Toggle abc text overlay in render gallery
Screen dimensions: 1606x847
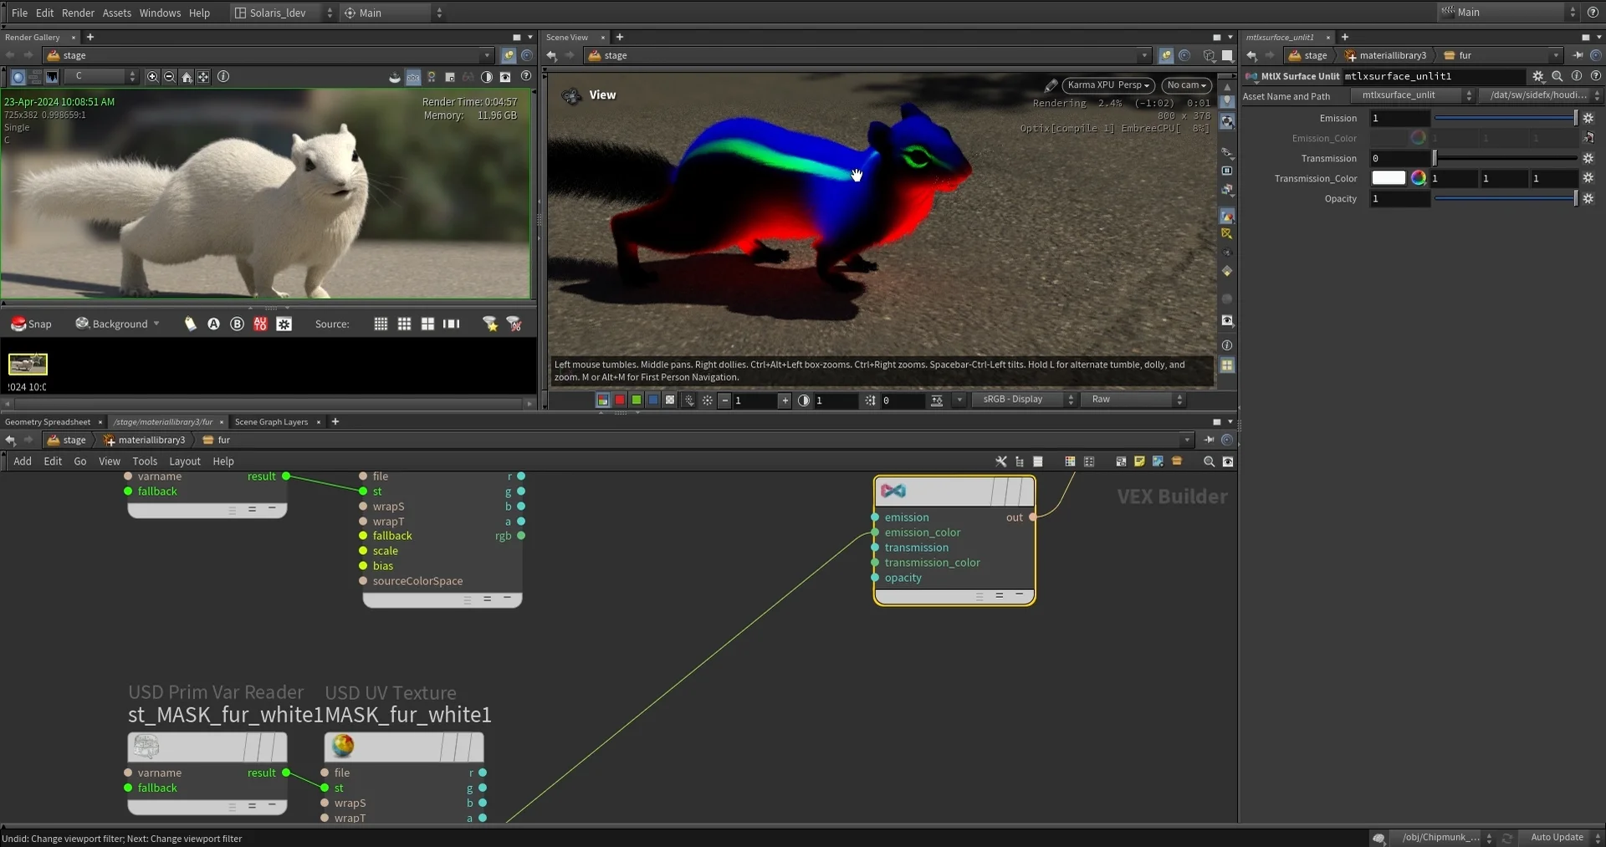414,77
